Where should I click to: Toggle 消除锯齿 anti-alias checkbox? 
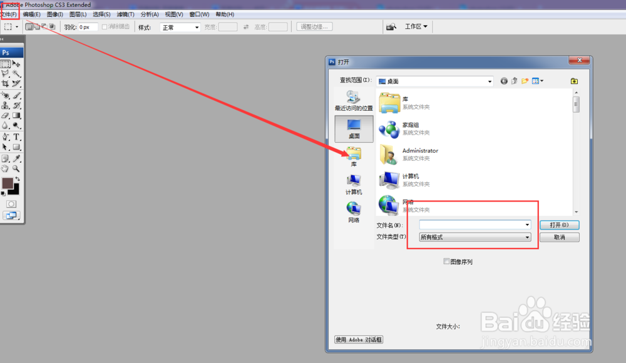click(x=105, y=27)
